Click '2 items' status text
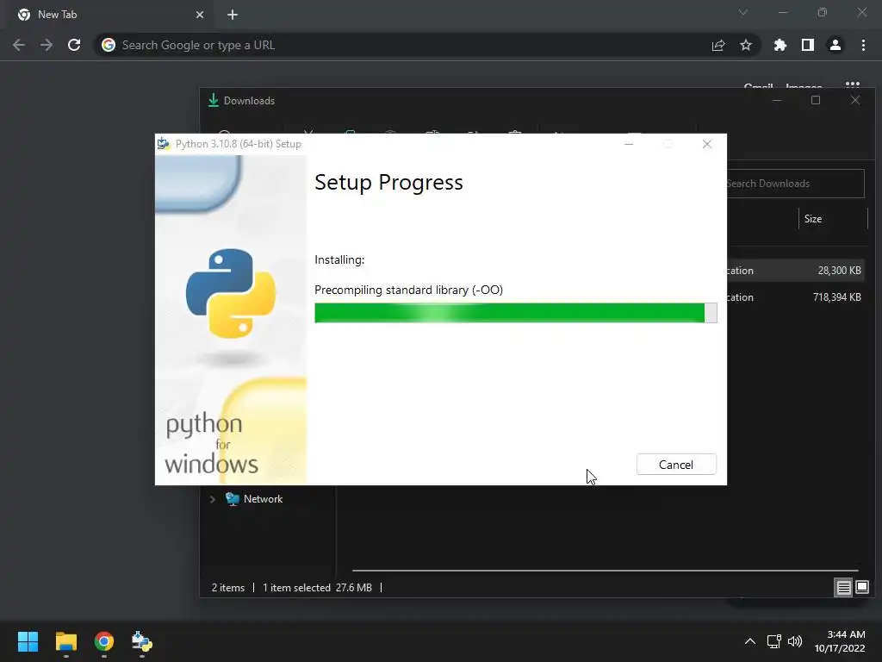 tap(227, 588)
